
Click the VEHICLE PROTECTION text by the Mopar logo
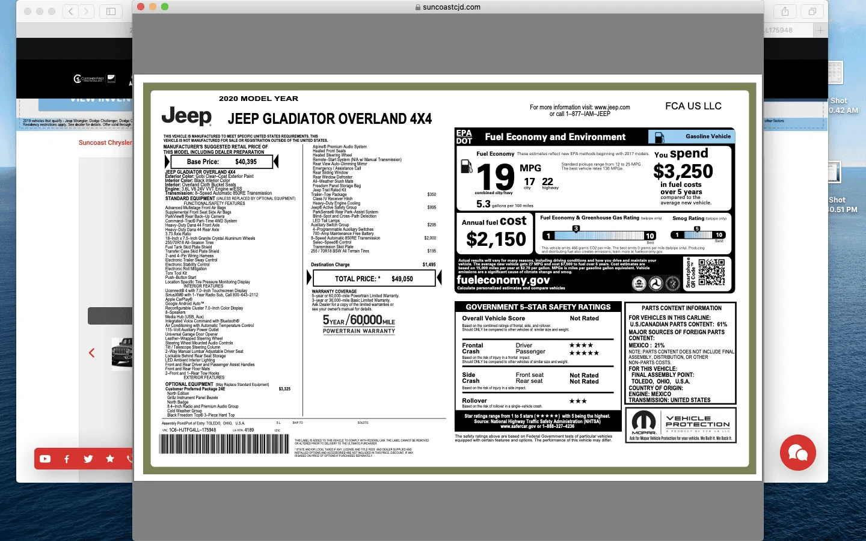coord(698,421)
